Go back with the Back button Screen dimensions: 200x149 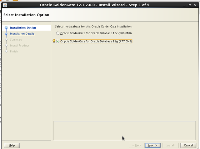click(137, 145)
